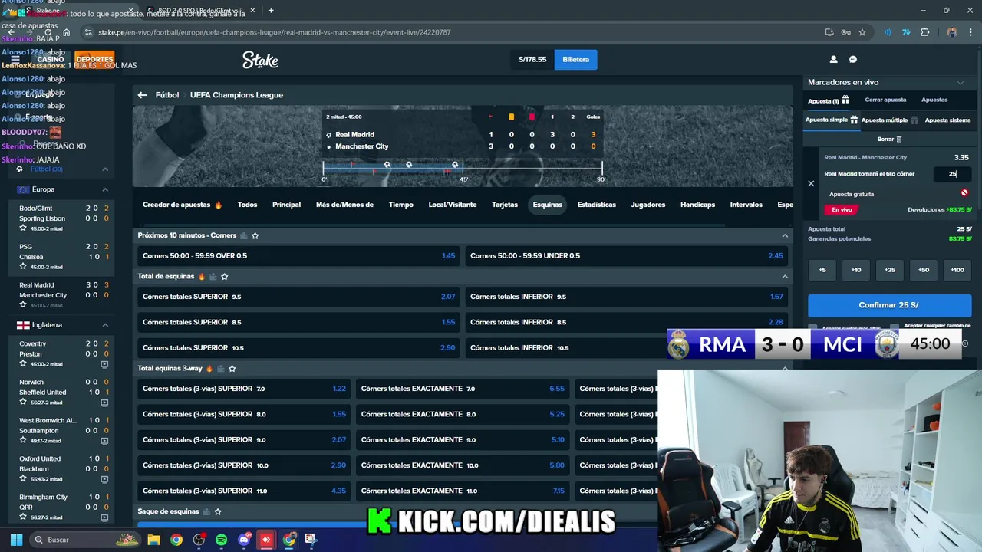This screenshot has width=982, height=552.
Task: Star the Coventry vs Preston match
Action: coord(24,364)
